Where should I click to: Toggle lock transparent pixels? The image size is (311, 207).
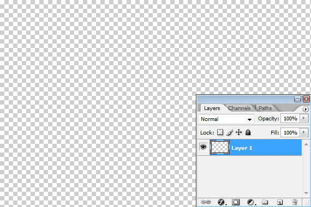(220, 132)
